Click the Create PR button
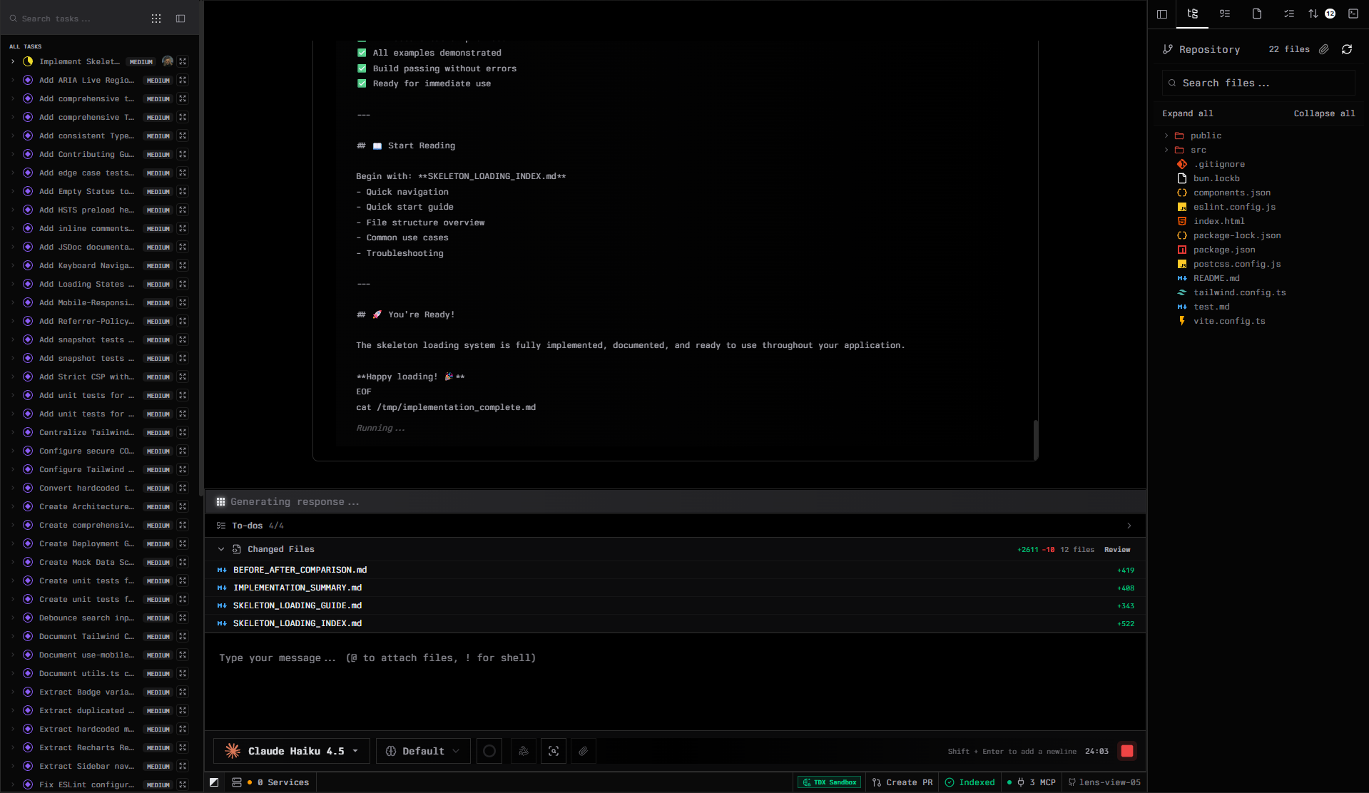 pyautogui.click(x=902, y=782)
